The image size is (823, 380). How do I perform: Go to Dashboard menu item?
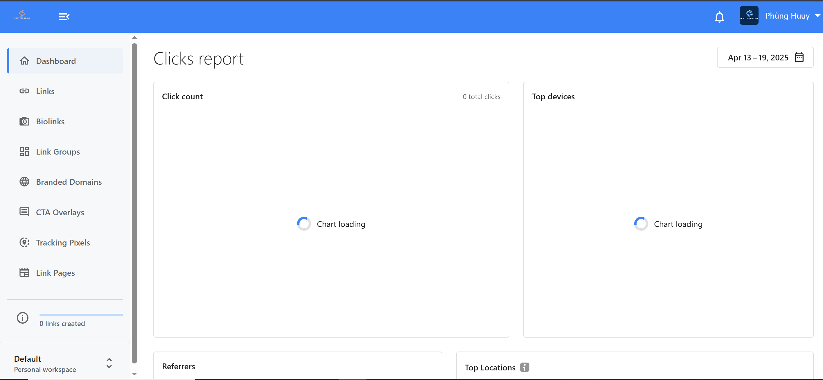65,61
